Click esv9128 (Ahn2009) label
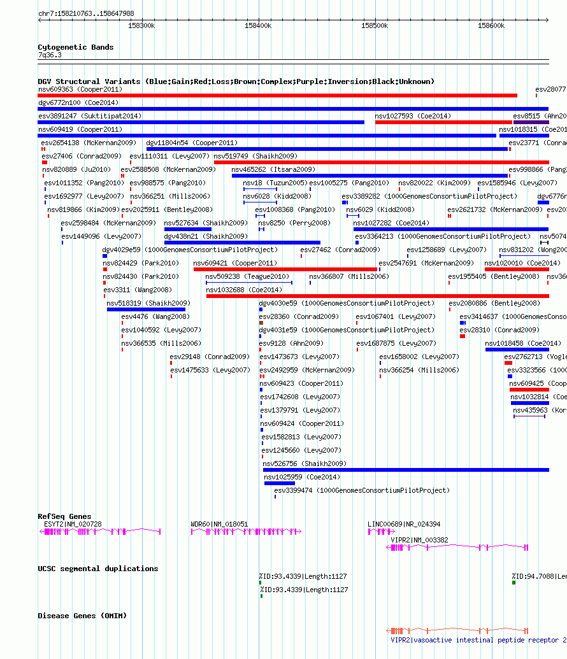 tap(292, 344)
